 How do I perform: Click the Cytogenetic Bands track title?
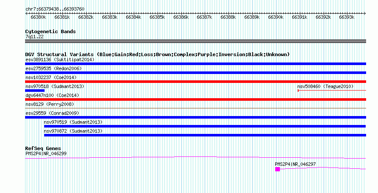51,31
